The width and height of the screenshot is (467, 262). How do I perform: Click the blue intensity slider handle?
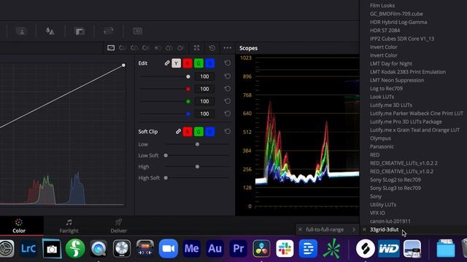pos(188,114)
